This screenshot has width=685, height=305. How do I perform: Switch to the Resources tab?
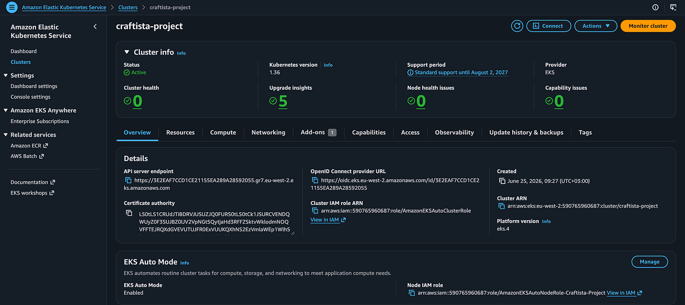pos(181,132)
